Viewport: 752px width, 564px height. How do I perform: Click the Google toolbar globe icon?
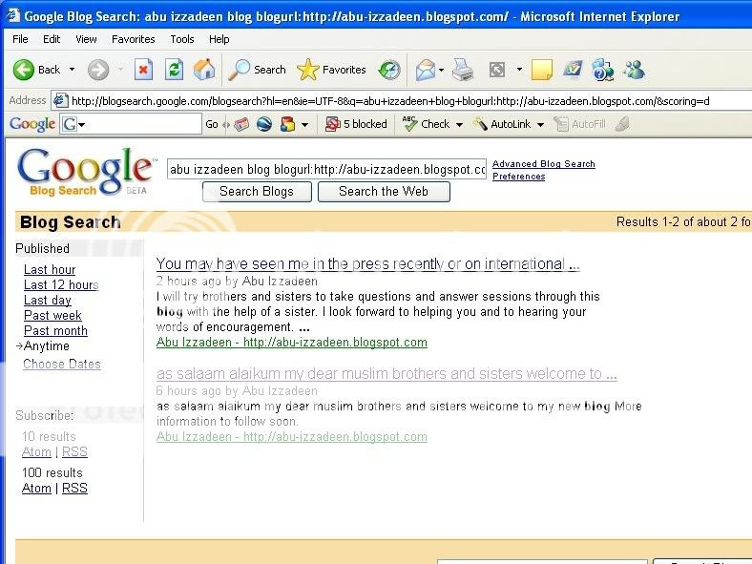tap(264, 125)
